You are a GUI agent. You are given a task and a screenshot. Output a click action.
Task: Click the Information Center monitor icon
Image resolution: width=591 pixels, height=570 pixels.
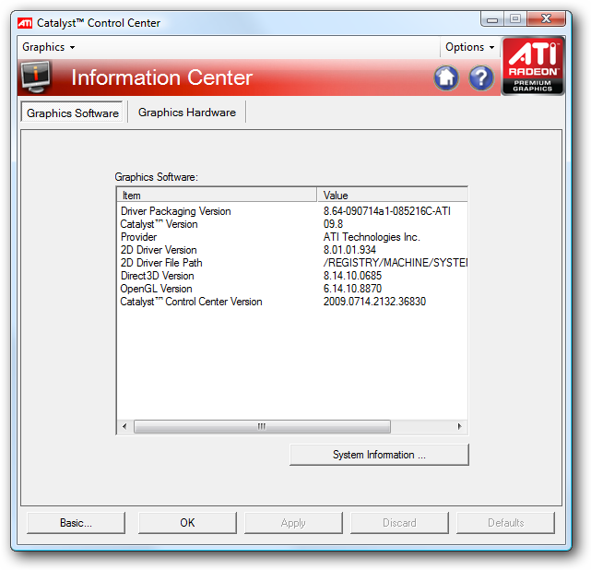pyautogui.click(x=36, y=77)
